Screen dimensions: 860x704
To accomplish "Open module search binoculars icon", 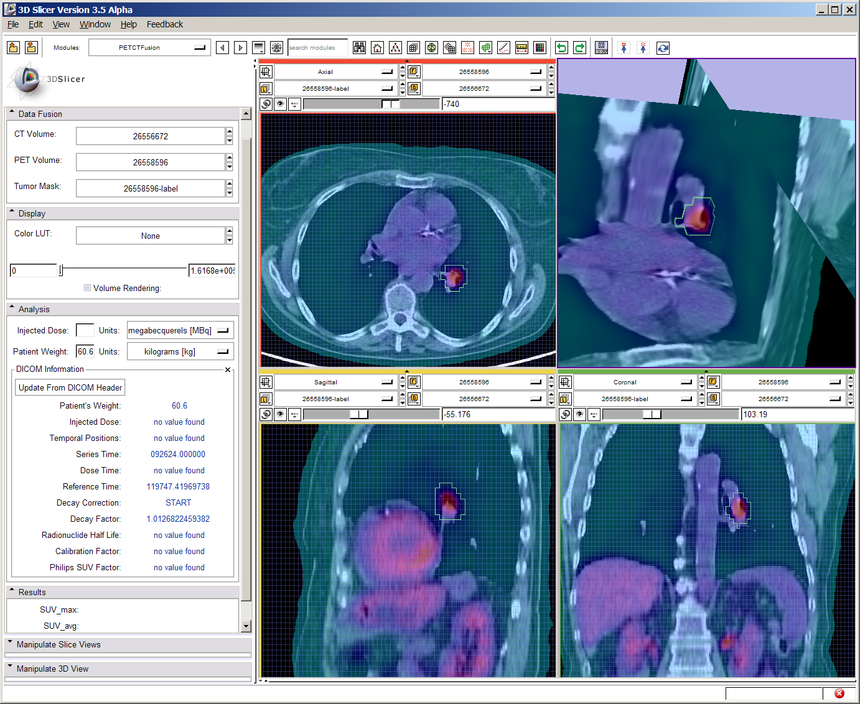I will [359, 48].
